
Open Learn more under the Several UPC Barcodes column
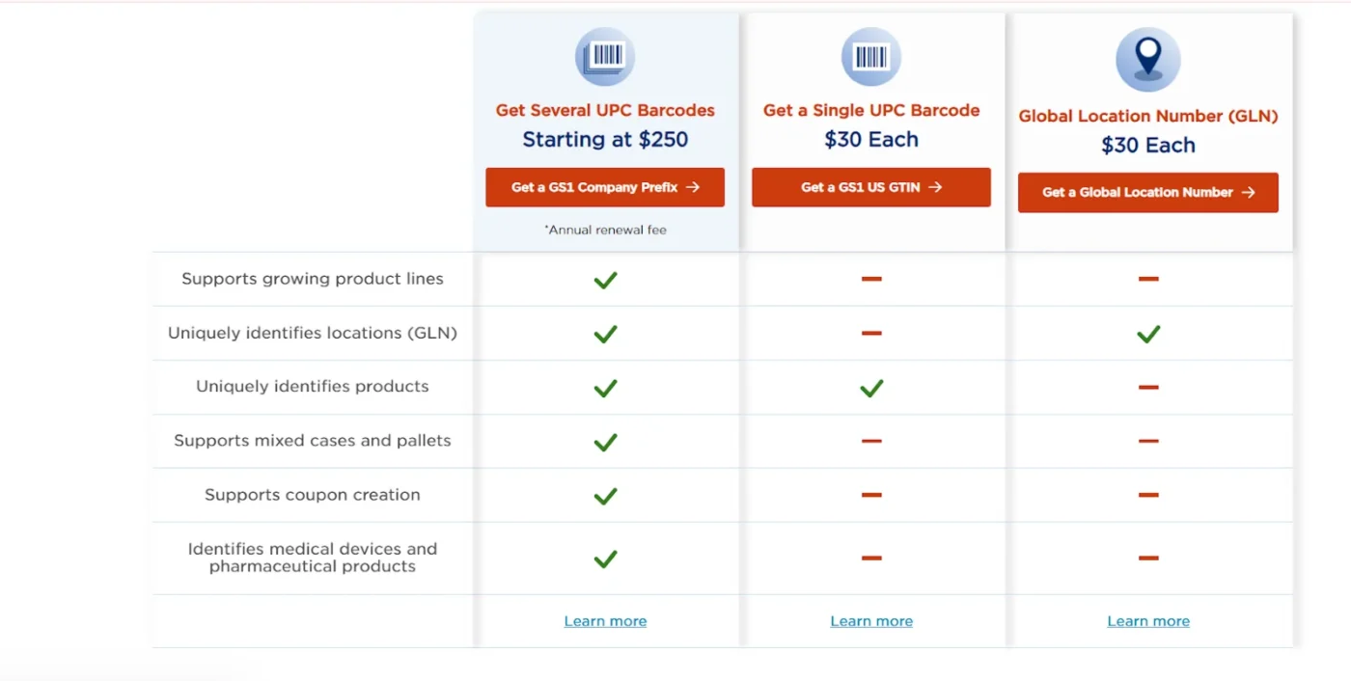pos(605,621)
